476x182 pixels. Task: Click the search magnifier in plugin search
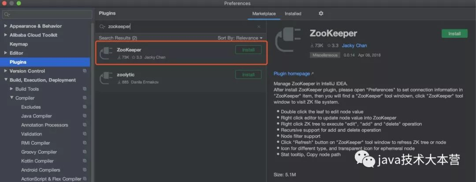(x=102, y=27)
